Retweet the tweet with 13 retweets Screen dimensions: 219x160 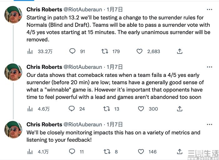tap(106, 109)
